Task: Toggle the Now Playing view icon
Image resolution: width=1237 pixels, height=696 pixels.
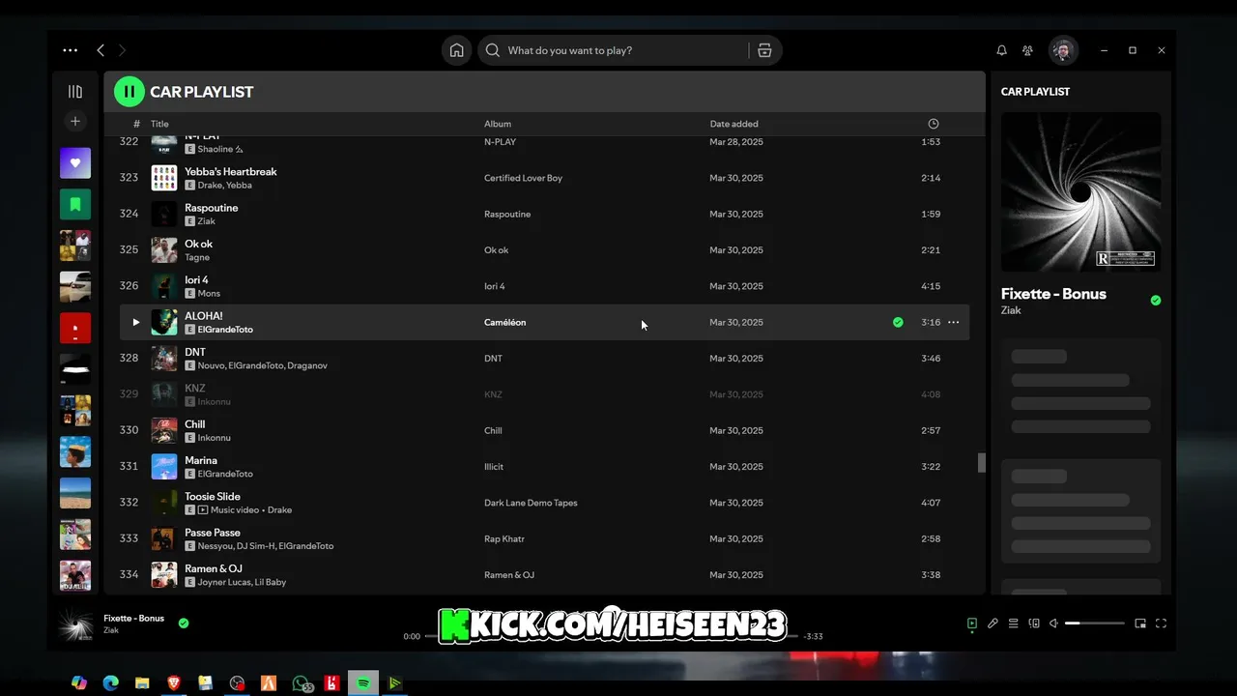Action: point(972,623)
